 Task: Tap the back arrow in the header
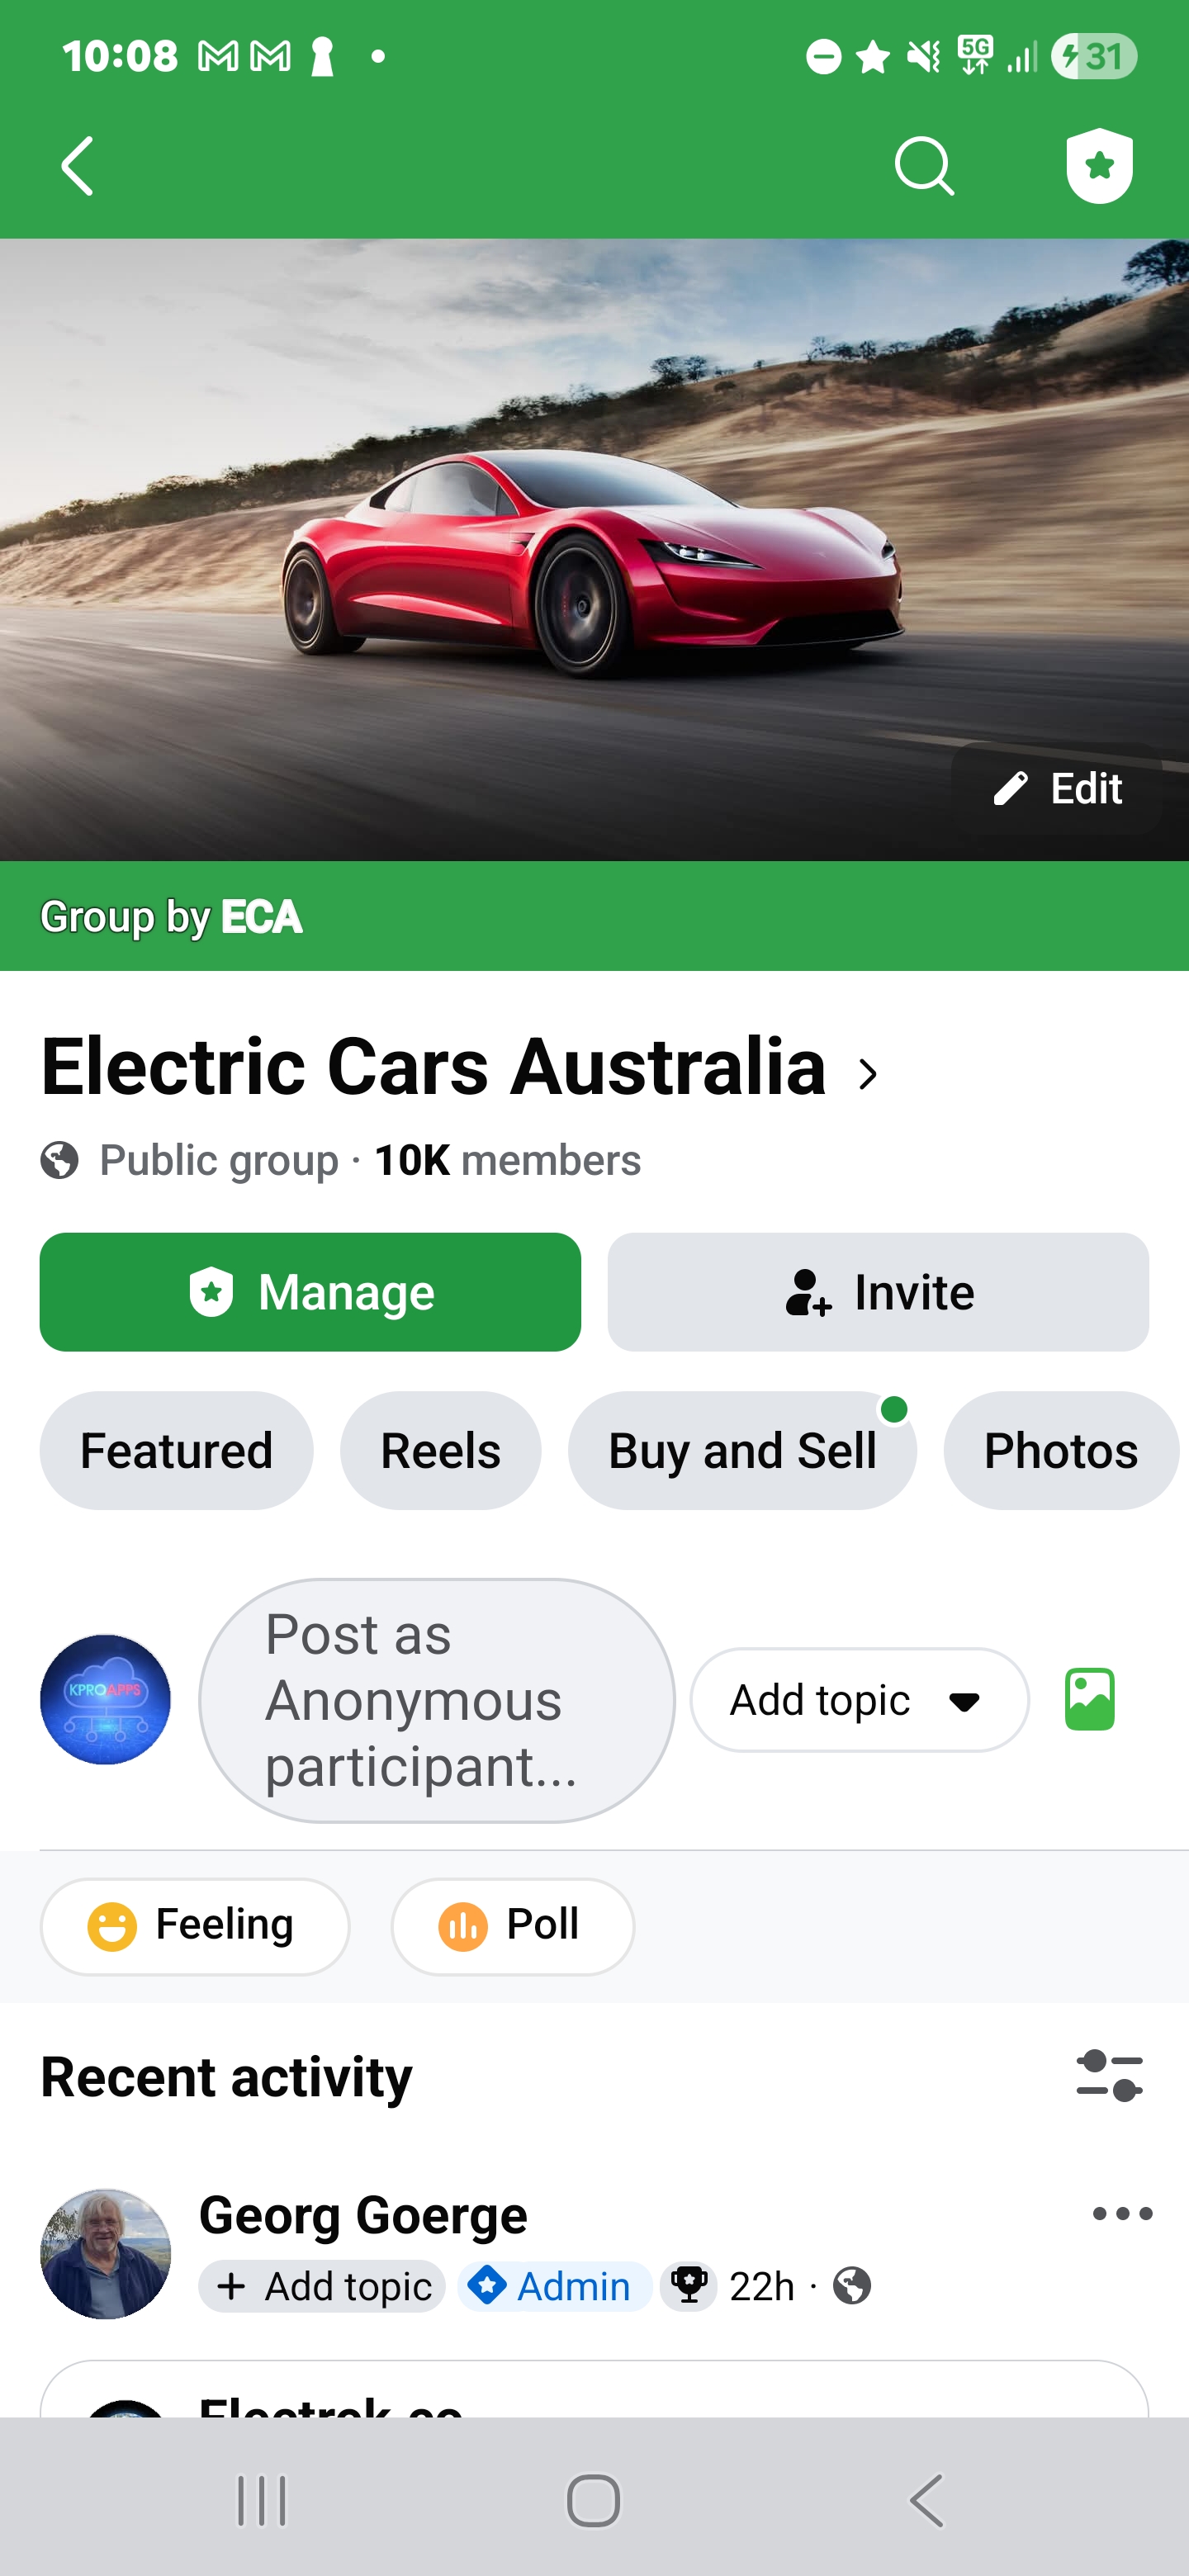pyautogui.click(x=78, y=166)
